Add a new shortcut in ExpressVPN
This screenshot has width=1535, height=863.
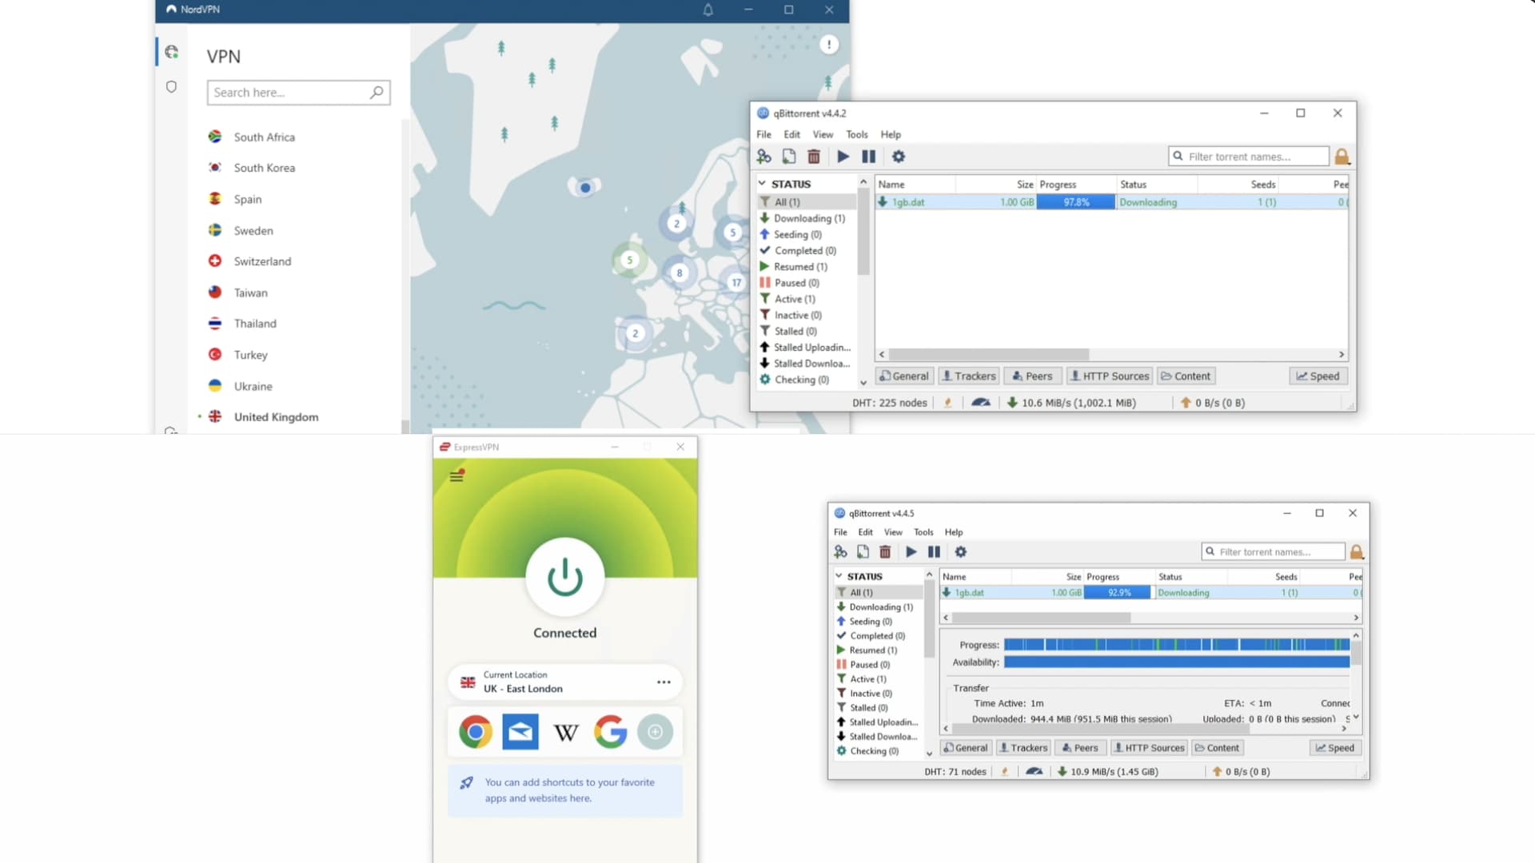tap(656, 731)
